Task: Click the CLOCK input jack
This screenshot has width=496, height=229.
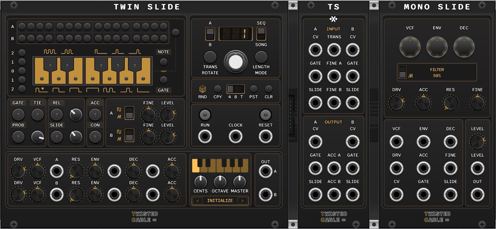Action: click(235, 136)
